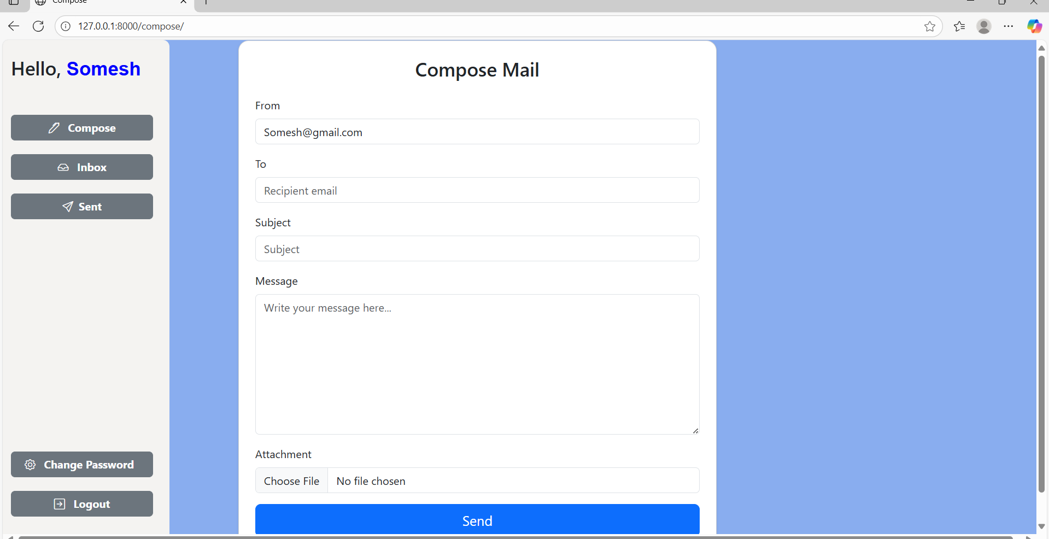Screen dimensions: 1049x539
Task: Click the 'No file chosen' text
Action: point(371,481)
